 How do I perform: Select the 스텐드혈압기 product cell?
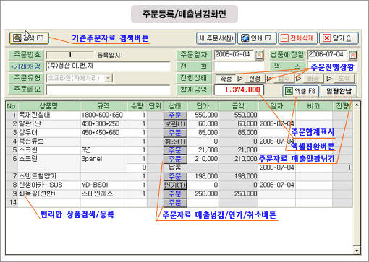pos(49,176)
